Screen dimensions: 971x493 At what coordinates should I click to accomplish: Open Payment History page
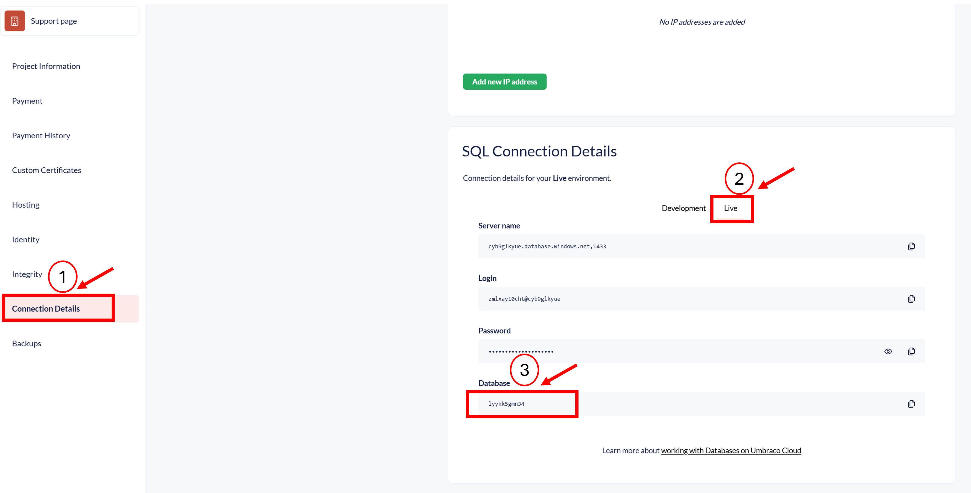(41, 135)
